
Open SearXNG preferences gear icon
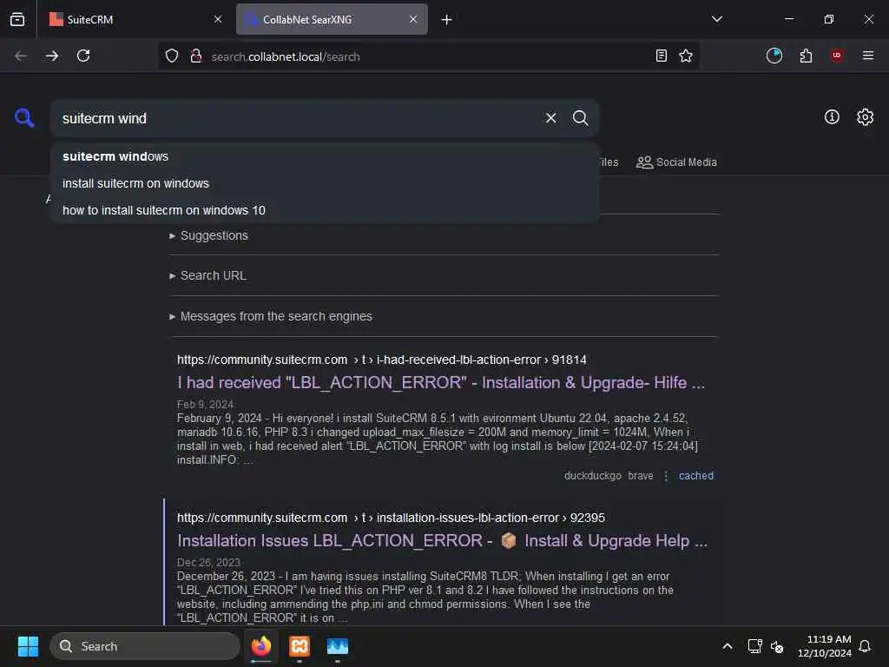click(x=865, y=117)
